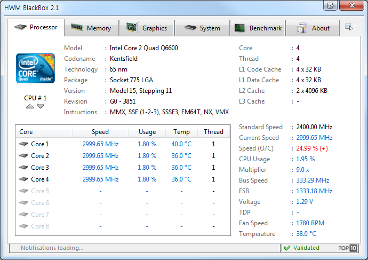Click the Processor tab chip icon
The height and width of the screenshot is (260, 368).
point(20,27)
